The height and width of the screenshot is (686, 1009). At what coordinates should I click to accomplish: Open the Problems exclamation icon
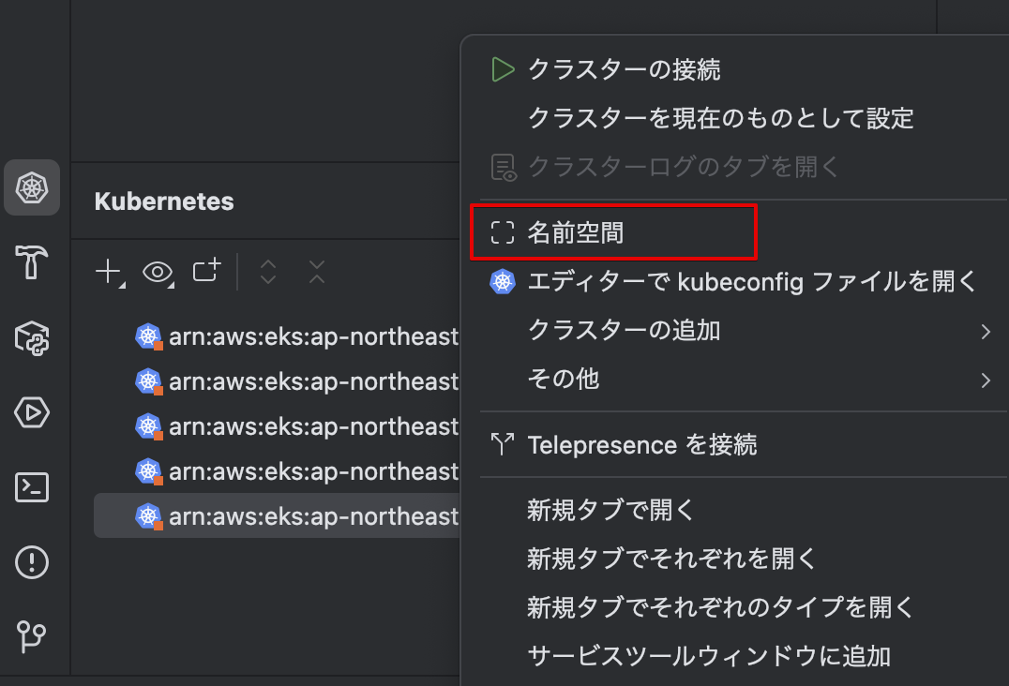tap(32, 562)
